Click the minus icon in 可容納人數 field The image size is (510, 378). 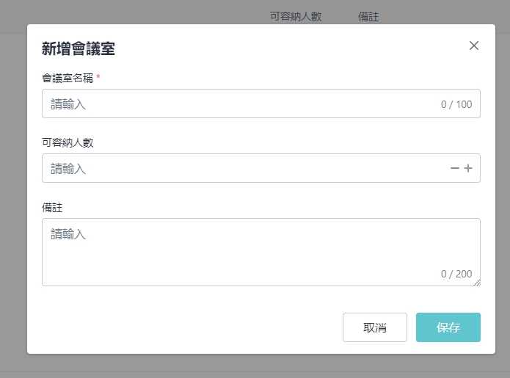(x=455, y=169)
